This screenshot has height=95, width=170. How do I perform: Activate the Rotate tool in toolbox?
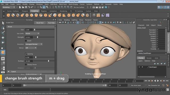coord(3,42)
